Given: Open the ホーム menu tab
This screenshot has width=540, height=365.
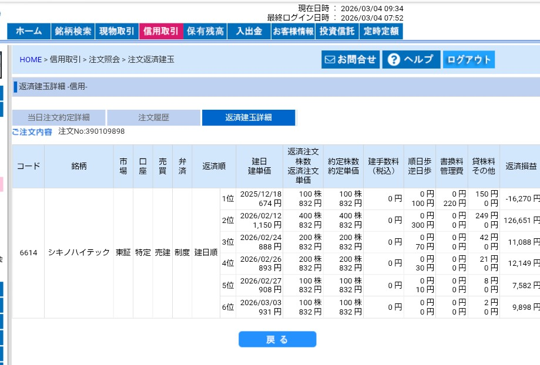Looking at the screenshot, I should [x=29, y=32].
